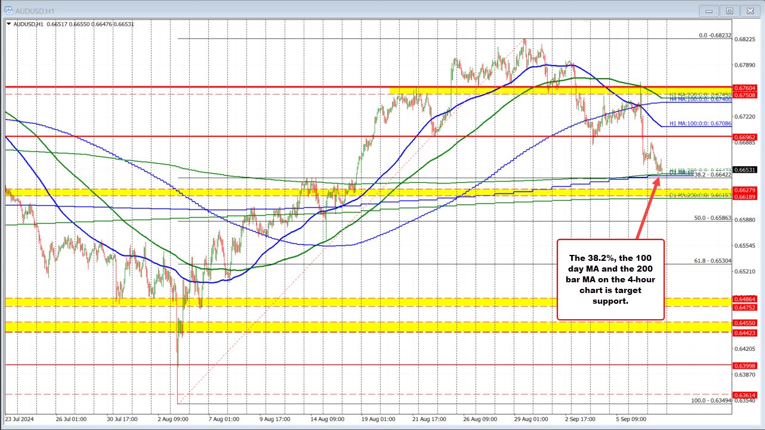
Task: Toggle window size with the maximize button
Action: (730, 10)
